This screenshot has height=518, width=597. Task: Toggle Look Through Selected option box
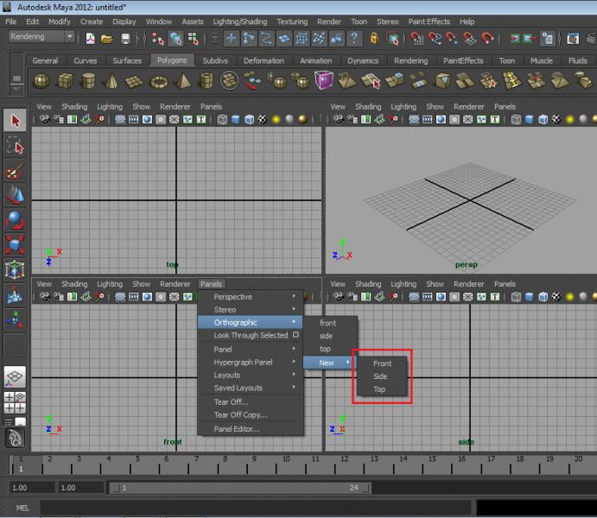pyautogui.click(x=295, y=335)
